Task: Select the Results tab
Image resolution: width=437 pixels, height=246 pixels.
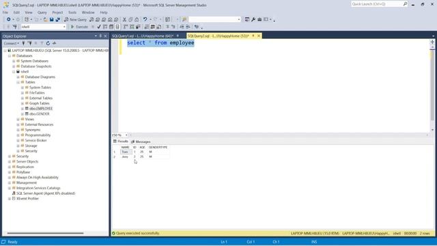Action: [x=120, y=141]
